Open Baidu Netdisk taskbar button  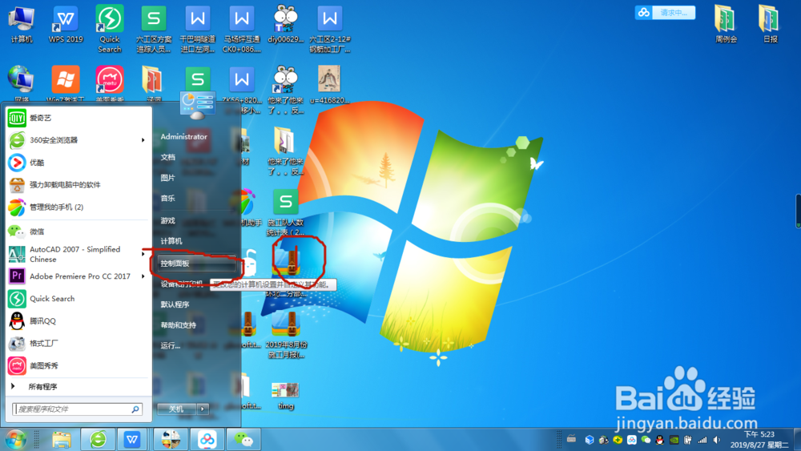pyautogui.click(x=207, y=439)
